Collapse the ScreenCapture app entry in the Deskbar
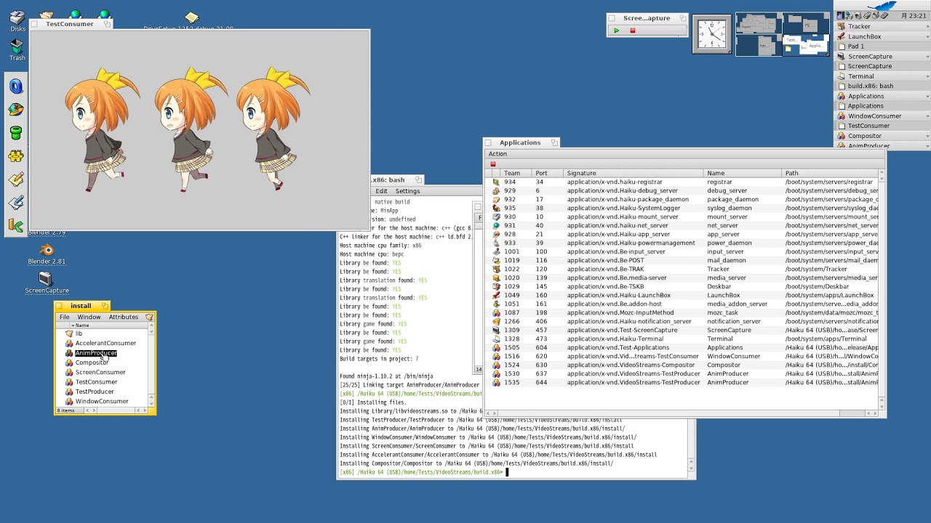 coord(927,57)
